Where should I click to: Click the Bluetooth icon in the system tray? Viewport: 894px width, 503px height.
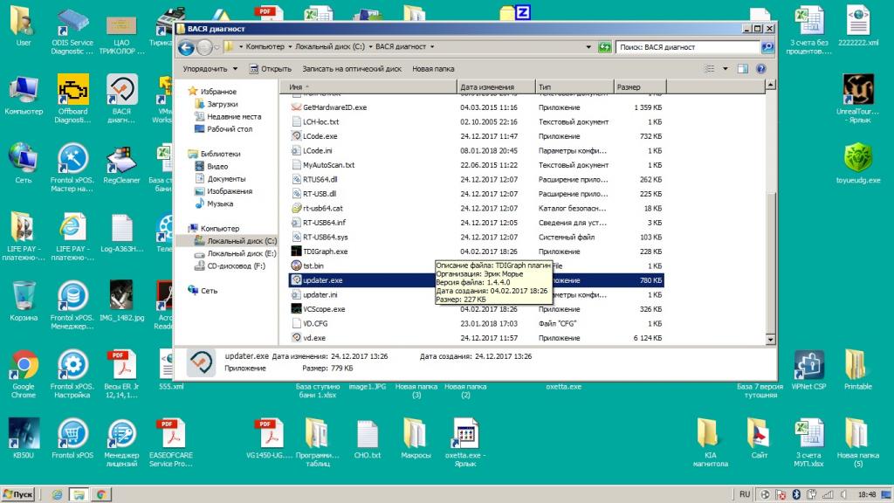[x=796, y=494]
